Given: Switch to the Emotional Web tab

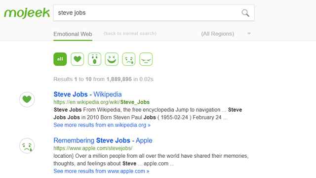Looking at the screenshot, I should [73, 34].
